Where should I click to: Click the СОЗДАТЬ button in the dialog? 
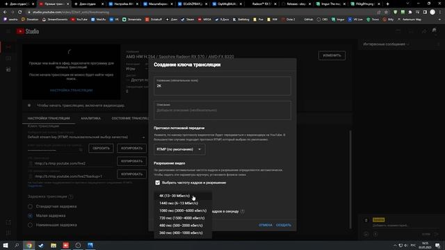(284, 225)
